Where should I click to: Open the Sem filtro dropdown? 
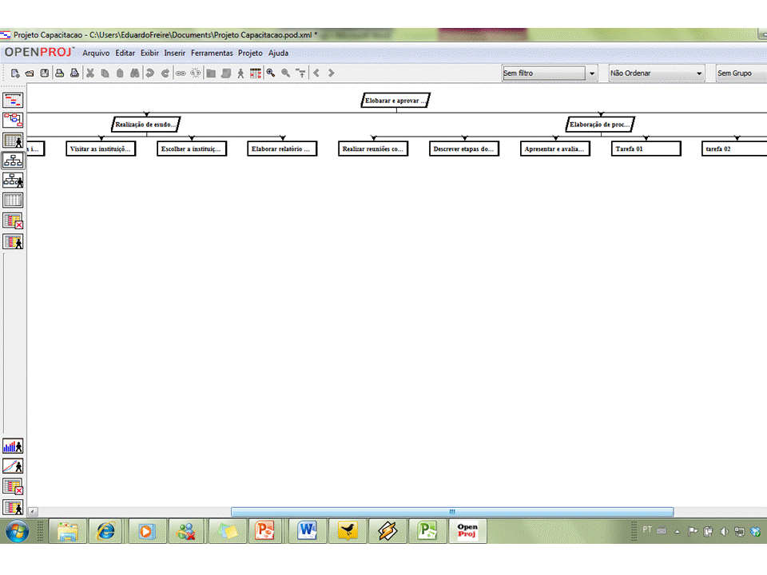(591, 73)
